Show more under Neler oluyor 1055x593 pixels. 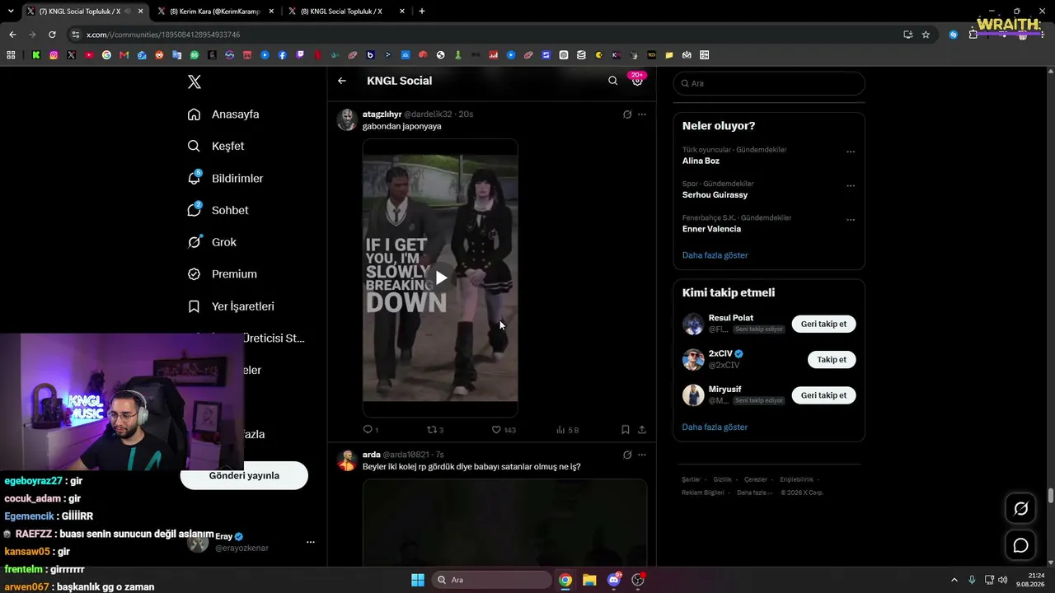(715, 255)
